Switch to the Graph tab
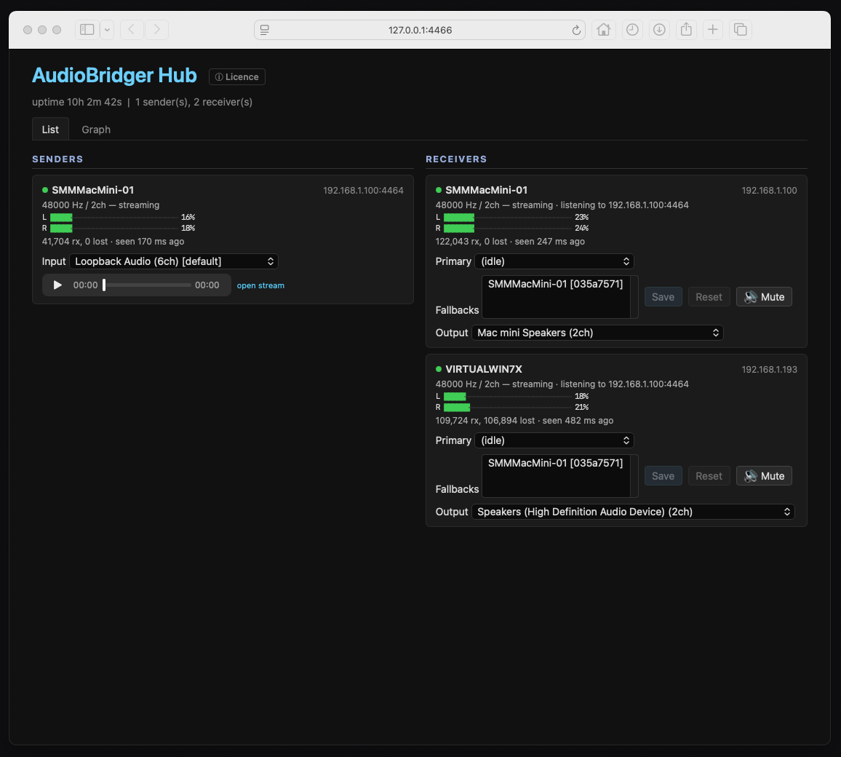841x757 pixels. (96, 130)
